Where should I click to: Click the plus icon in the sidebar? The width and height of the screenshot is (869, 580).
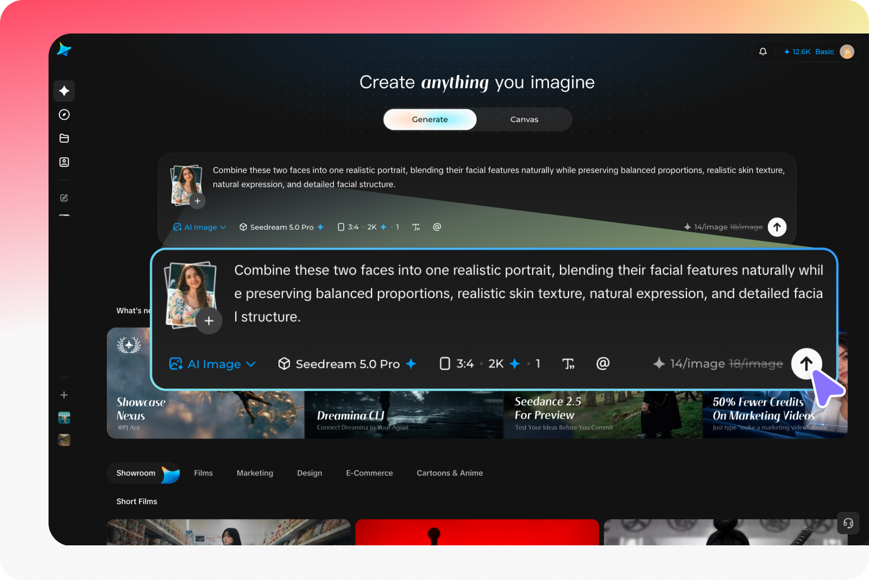pyautogui.click(x=64, y=395)
